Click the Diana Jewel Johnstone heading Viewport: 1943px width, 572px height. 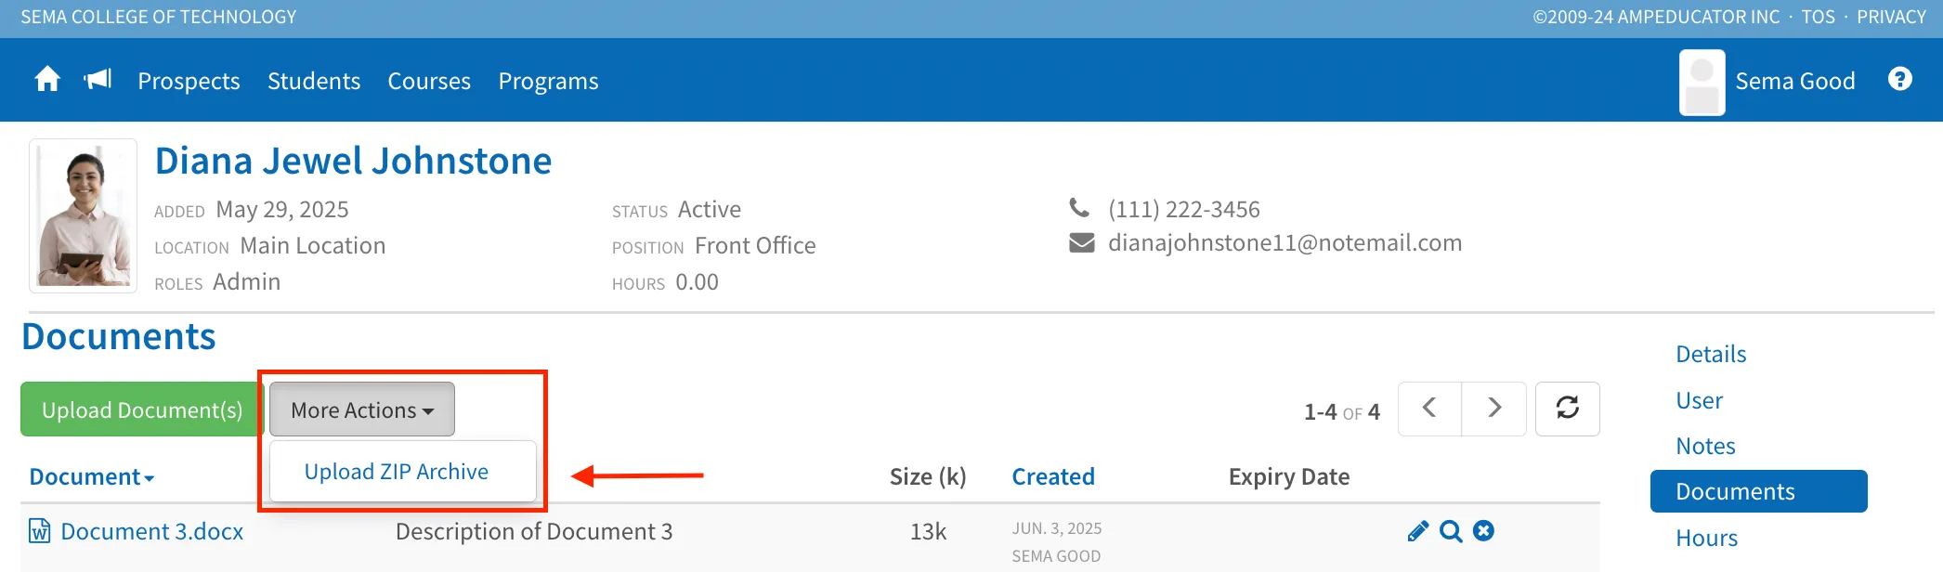[x=353, y=161]
